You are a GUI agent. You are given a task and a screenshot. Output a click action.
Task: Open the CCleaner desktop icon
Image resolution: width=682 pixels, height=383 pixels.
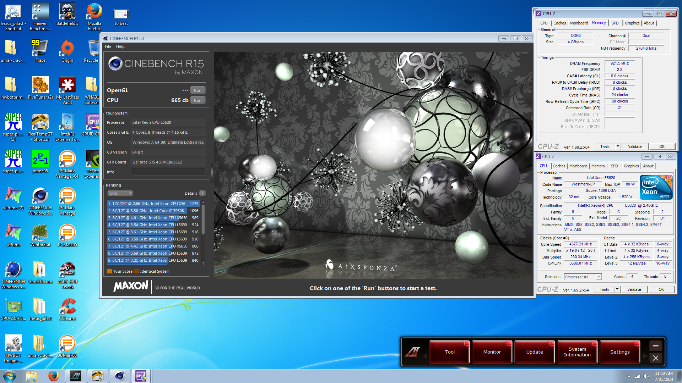tap(67, 309)
